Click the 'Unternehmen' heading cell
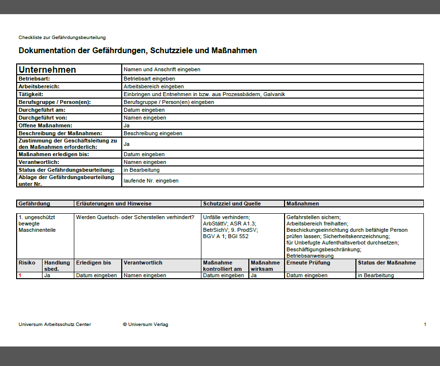 [x=69, y=69]
